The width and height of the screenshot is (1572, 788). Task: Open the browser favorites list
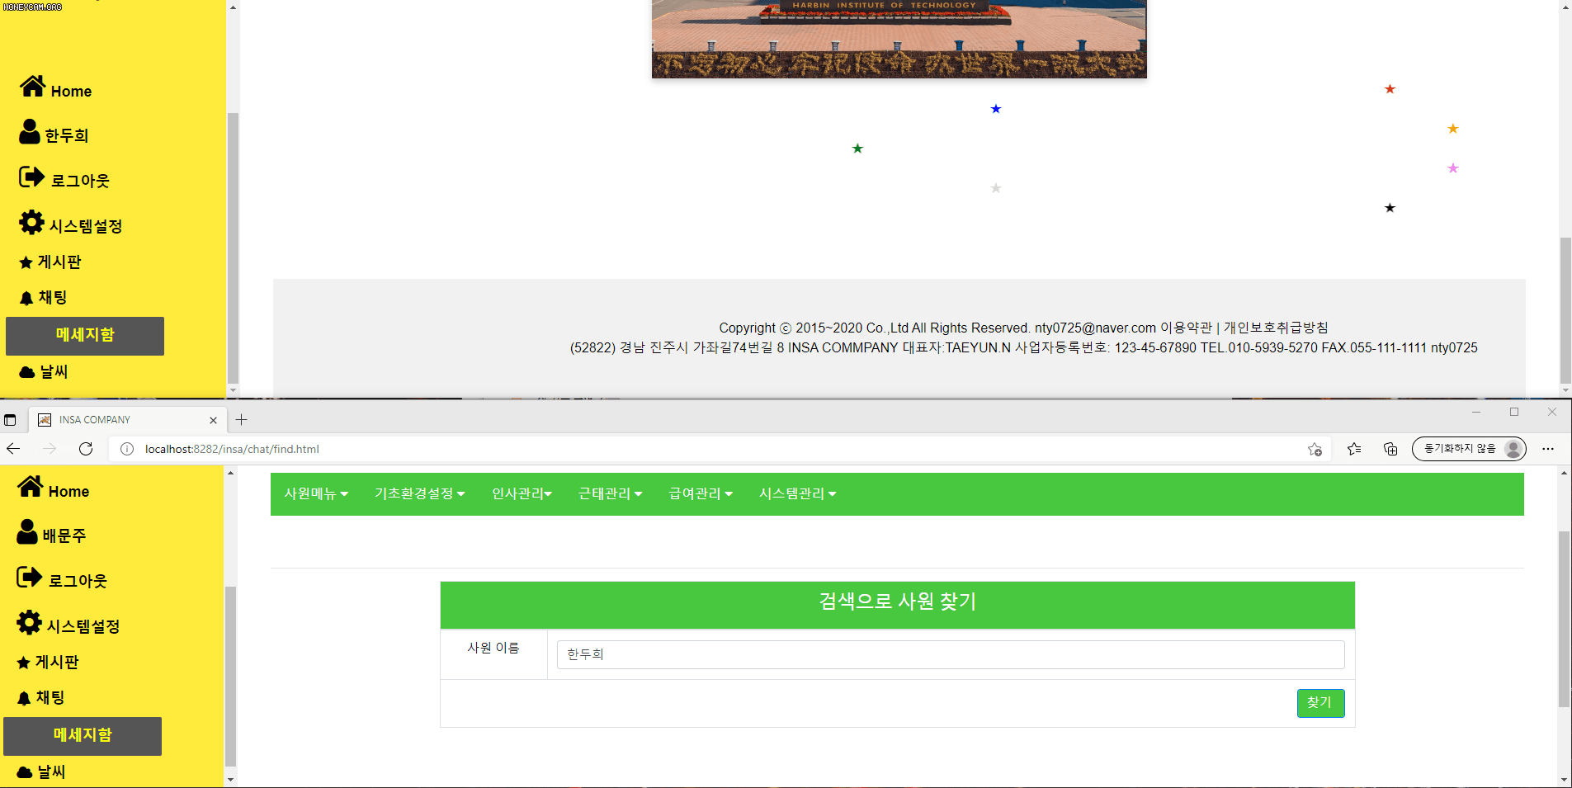point(1354,449)
